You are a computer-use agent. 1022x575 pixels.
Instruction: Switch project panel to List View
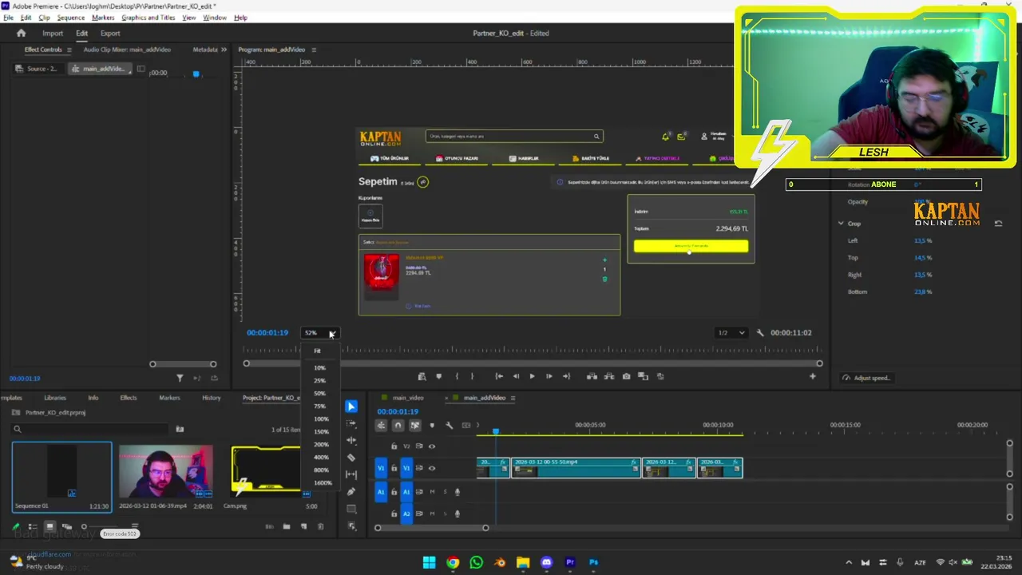tap(33, 526)
